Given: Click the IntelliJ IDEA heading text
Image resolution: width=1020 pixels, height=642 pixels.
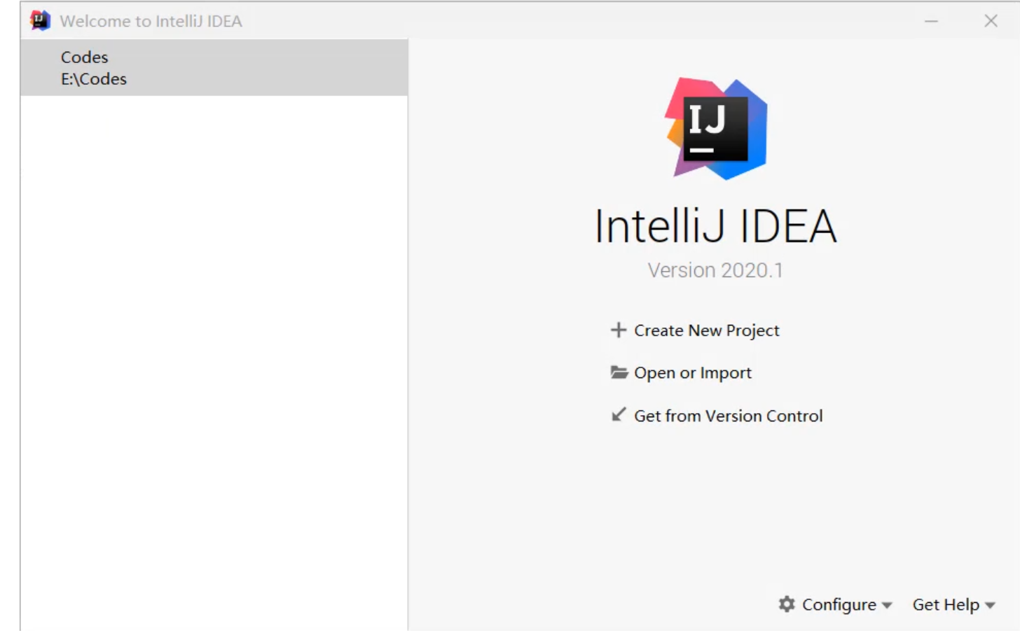Looking at the screenshot, I should (x=715, y=226).
